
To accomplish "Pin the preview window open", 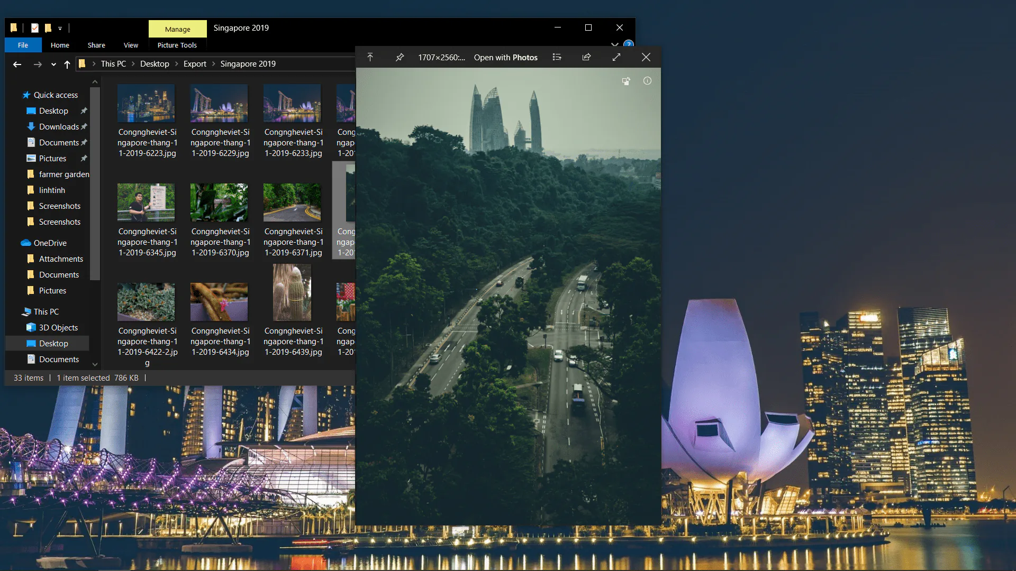I will coord(400,57).
